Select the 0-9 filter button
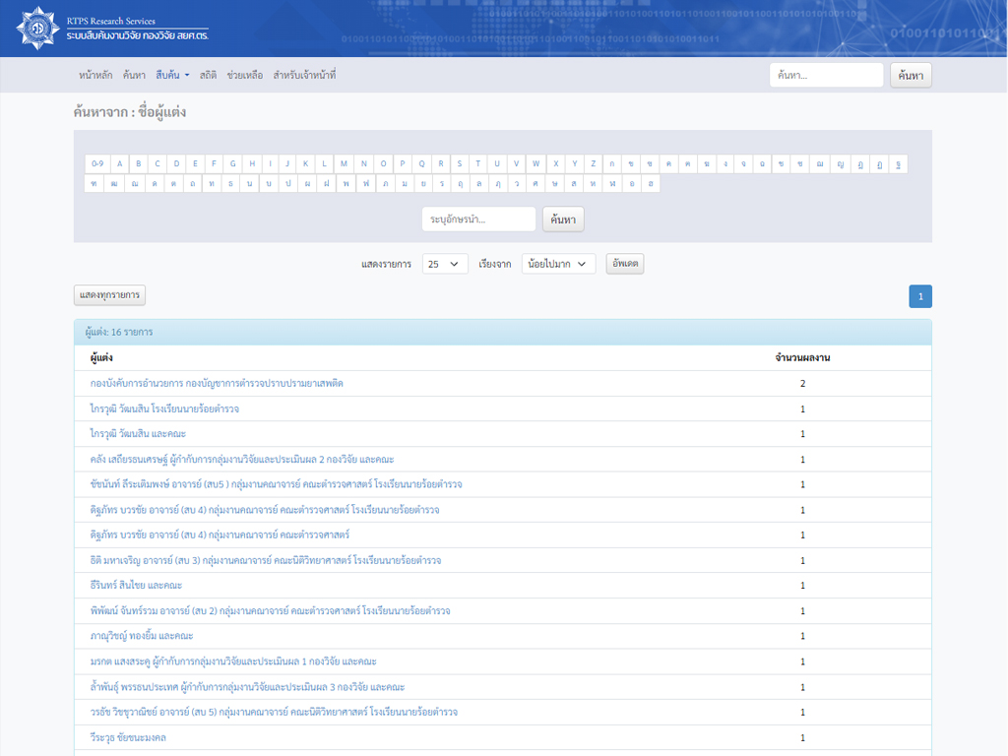 click(x=96, y=163)
